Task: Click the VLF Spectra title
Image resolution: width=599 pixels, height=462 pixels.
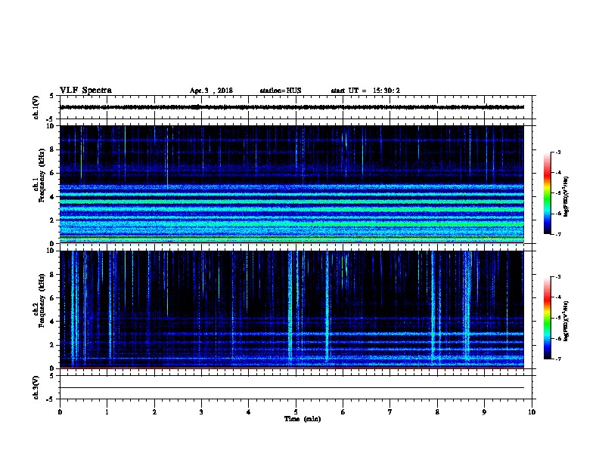Action: tap(85, 91)
